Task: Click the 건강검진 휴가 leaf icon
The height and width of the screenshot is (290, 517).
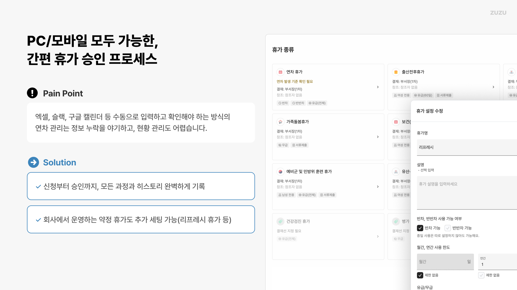Action: (280, 221)
